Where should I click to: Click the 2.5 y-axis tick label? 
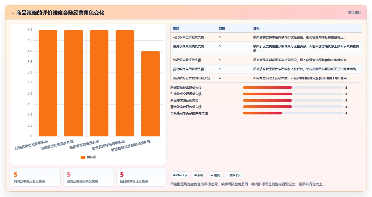30,83
